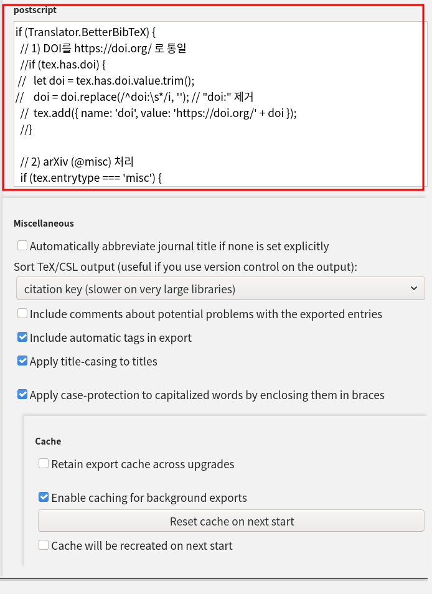The image size is (432, 594).
Task: Click the Miscellaneous section heading
Action: click(44, 223)
